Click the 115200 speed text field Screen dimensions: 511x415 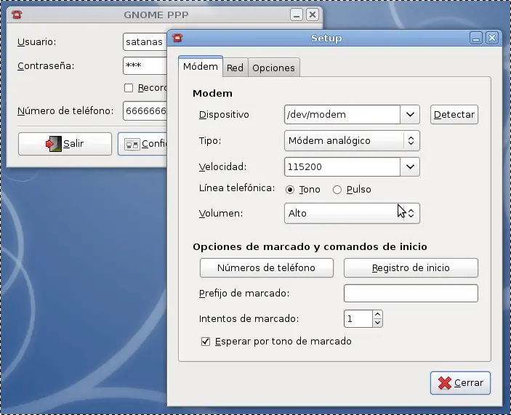[x=342, y=166]
